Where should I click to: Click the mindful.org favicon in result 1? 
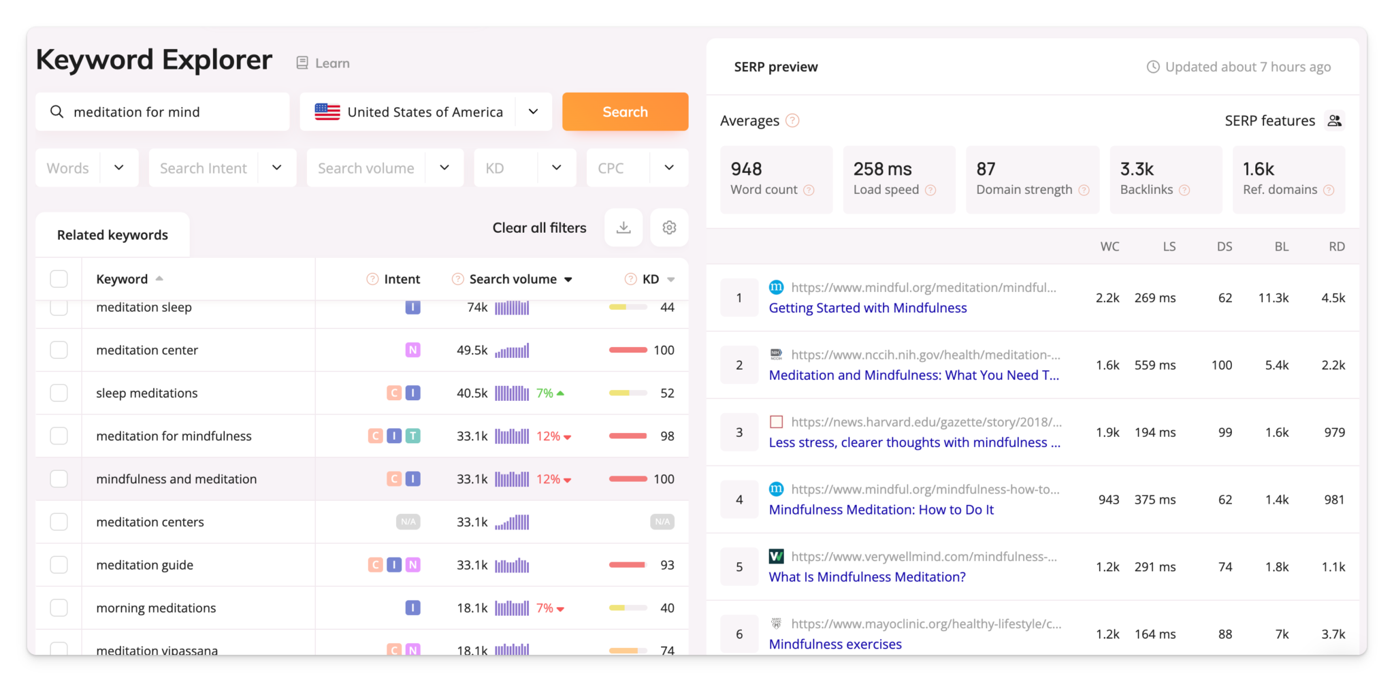pyautogui.click(x=776, y=287)
